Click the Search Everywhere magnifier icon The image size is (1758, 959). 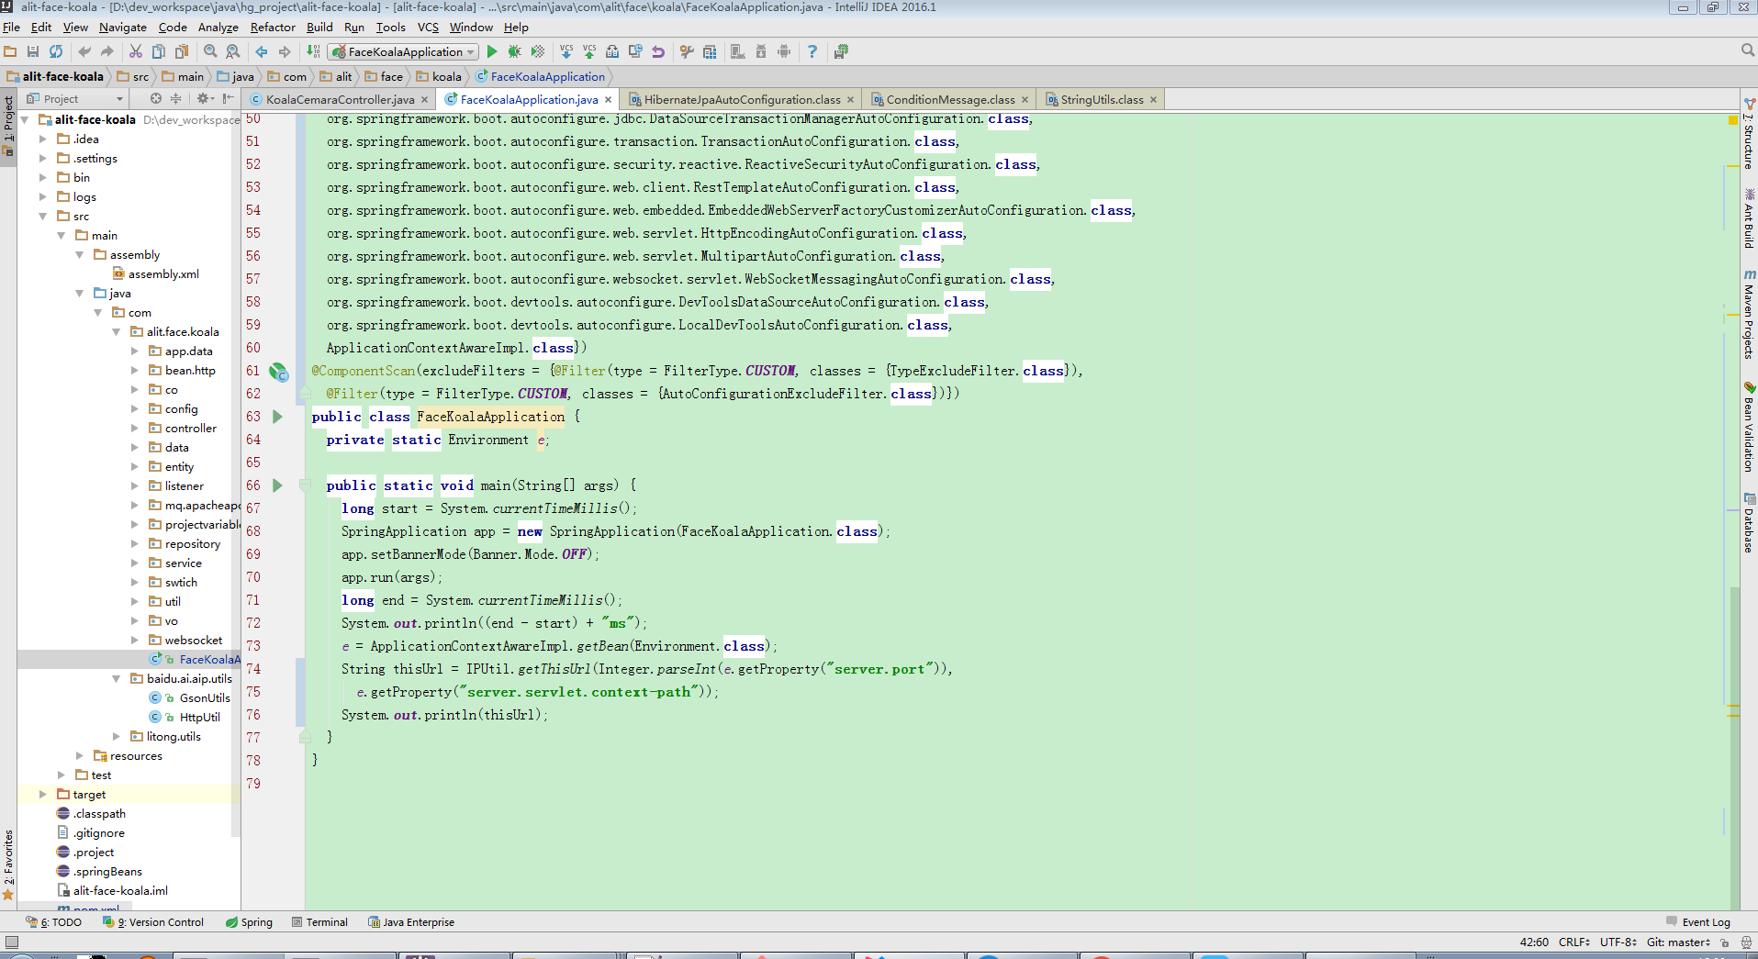click(x=1748, y=50)
